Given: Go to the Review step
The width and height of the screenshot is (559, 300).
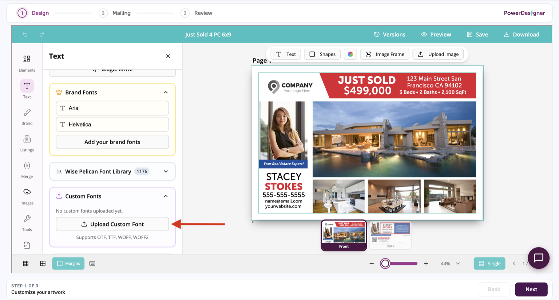Looking at the screenshot, I should point(197,13).
